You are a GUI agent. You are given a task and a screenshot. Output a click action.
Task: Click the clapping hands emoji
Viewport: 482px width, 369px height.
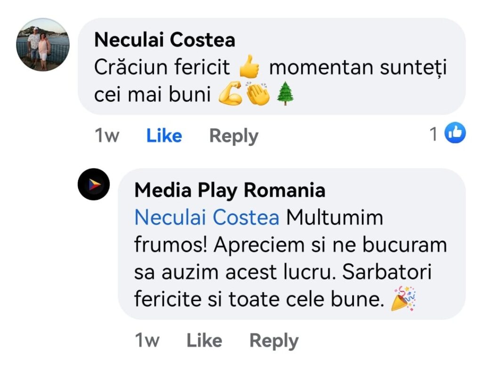click(x=258, y=94)
